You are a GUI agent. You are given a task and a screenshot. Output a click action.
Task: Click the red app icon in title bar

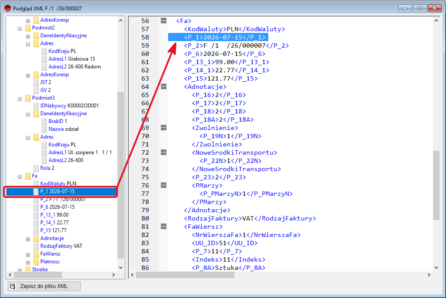(8, 9)
